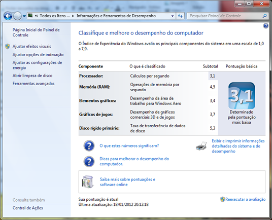
Task: Click the search magnifier icon
Action: tap(264, 16)
